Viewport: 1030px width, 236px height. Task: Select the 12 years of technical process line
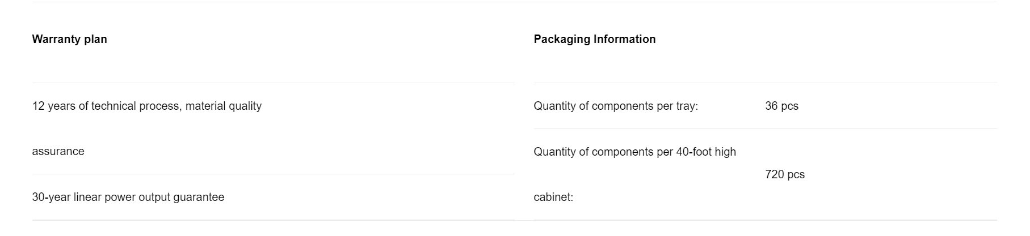(x=147, y=106)
